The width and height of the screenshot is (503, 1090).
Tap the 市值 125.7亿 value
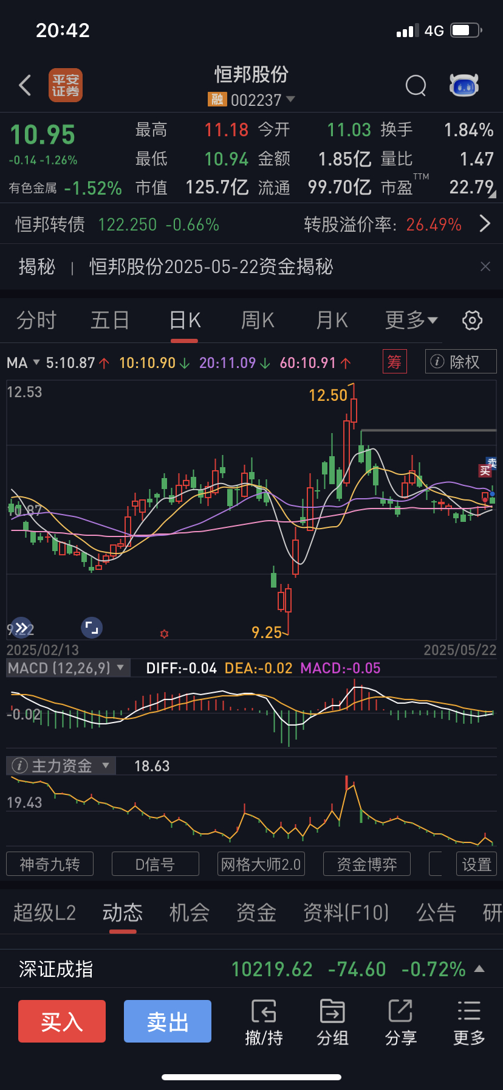coord(217,187)
